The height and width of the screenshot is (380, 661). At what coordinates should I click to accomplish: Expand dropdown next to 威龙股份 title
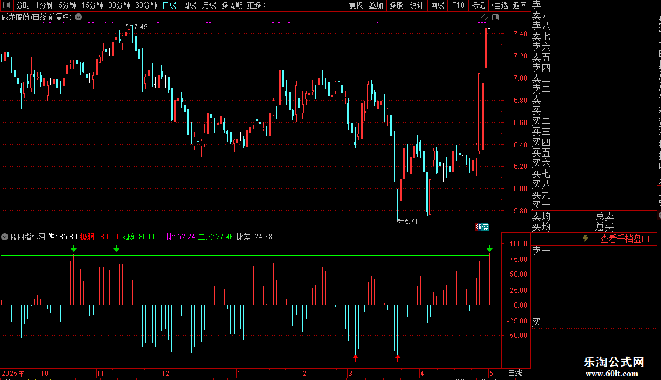click(x=78, y=18)
